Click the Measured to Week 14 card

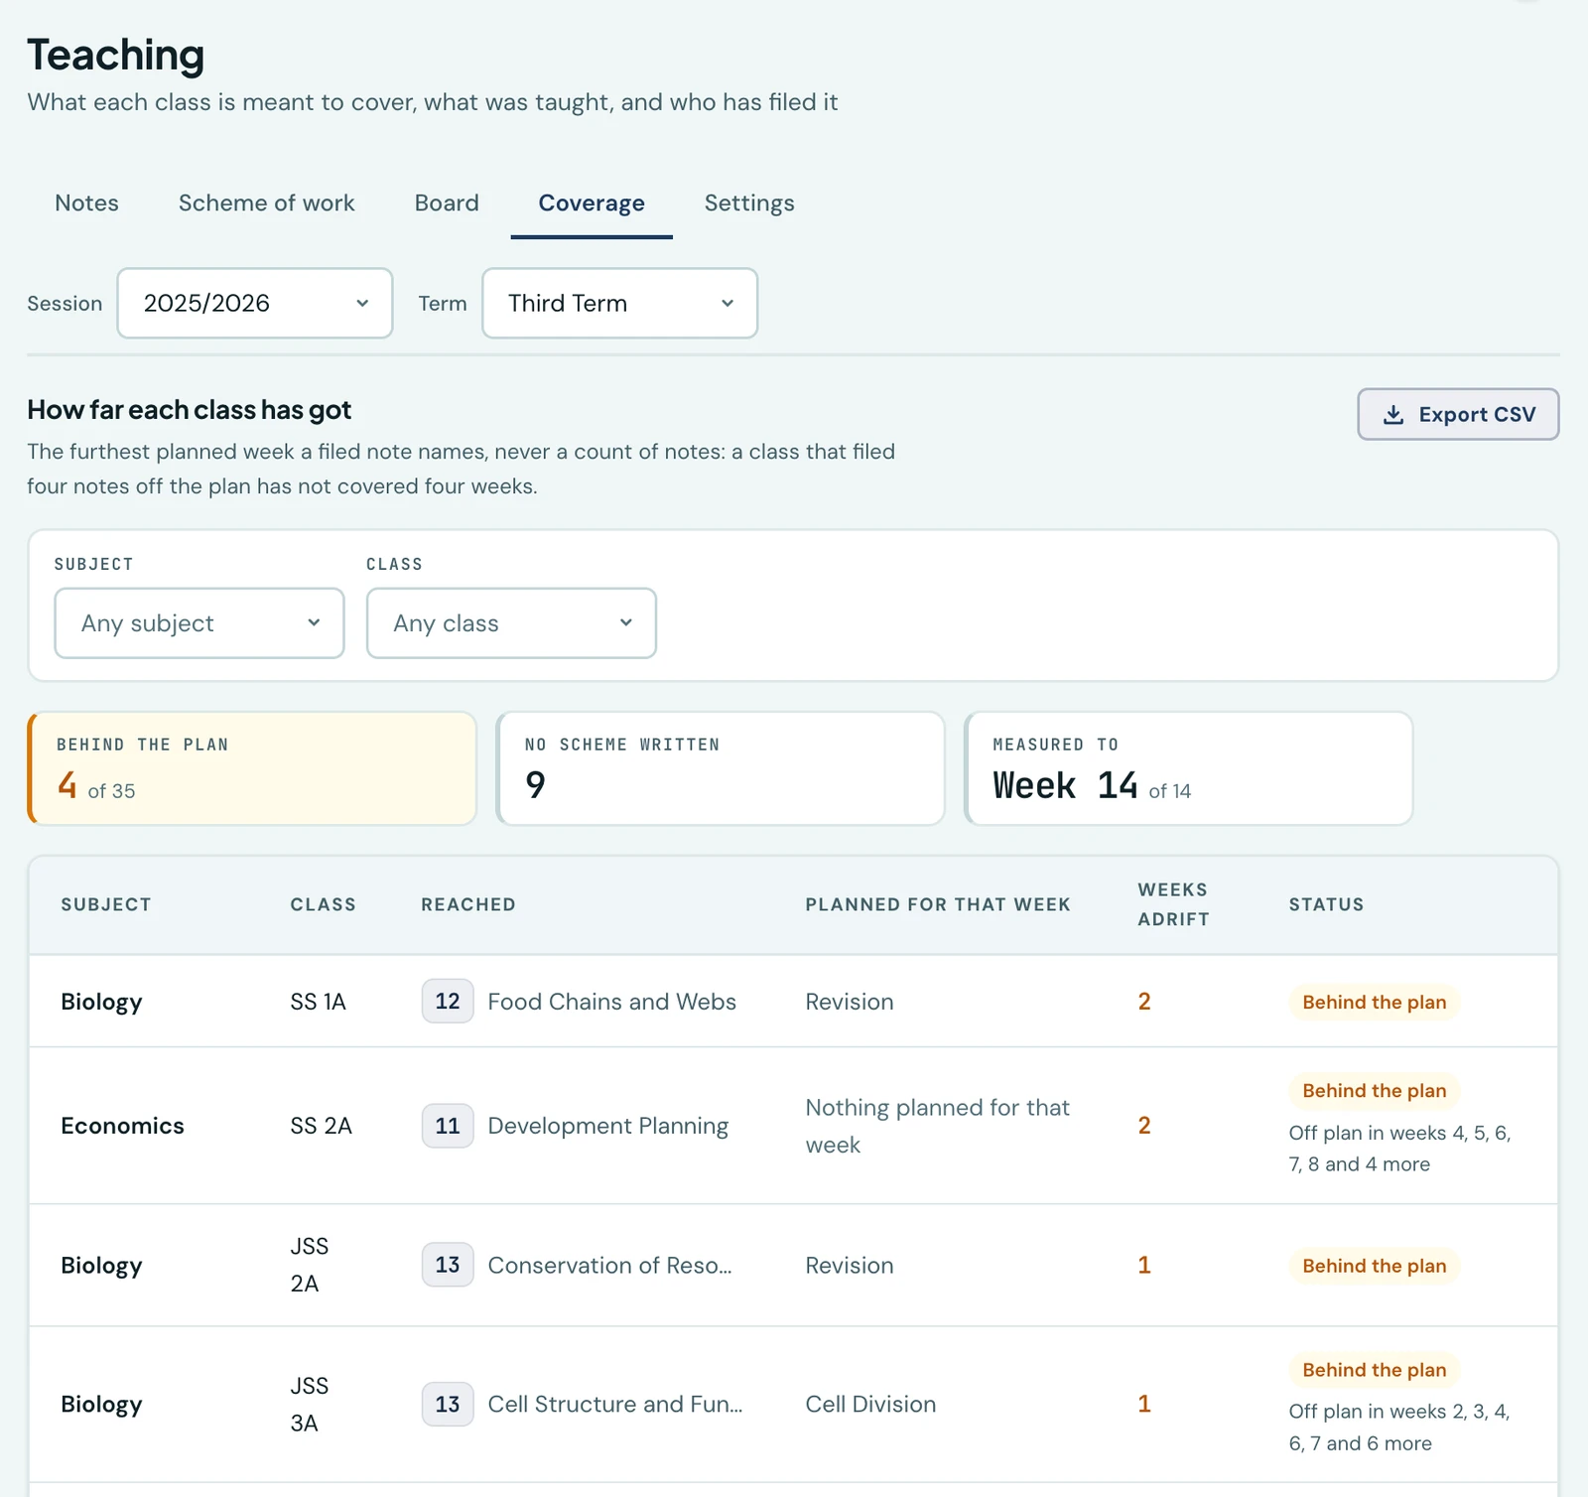coord(1189,768)
